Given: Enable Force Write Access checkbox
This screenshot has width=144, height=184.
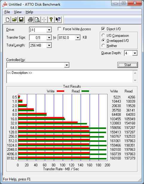Looking at the screenshot, I should coord(59,29).
